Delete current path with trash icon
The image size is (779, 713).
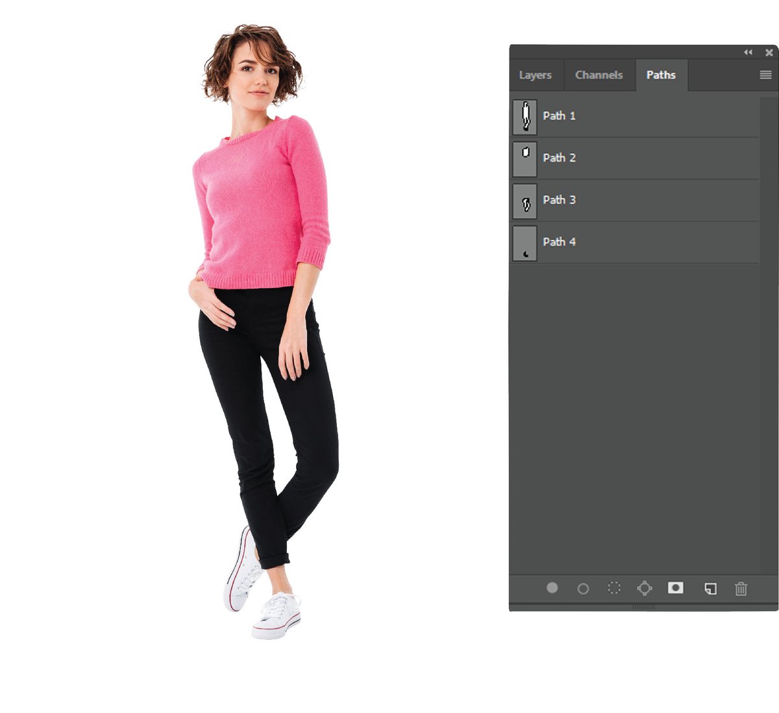point(741,588)
